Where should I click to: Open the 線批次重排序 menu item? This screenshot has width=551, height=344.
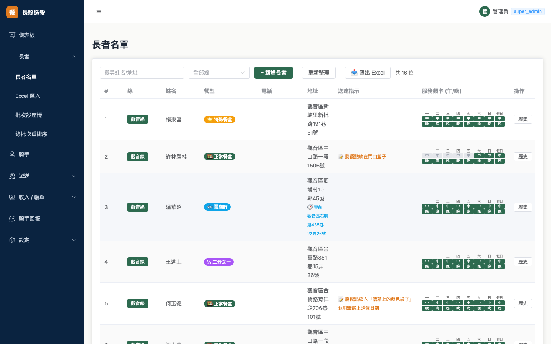(x=42, y=134)
